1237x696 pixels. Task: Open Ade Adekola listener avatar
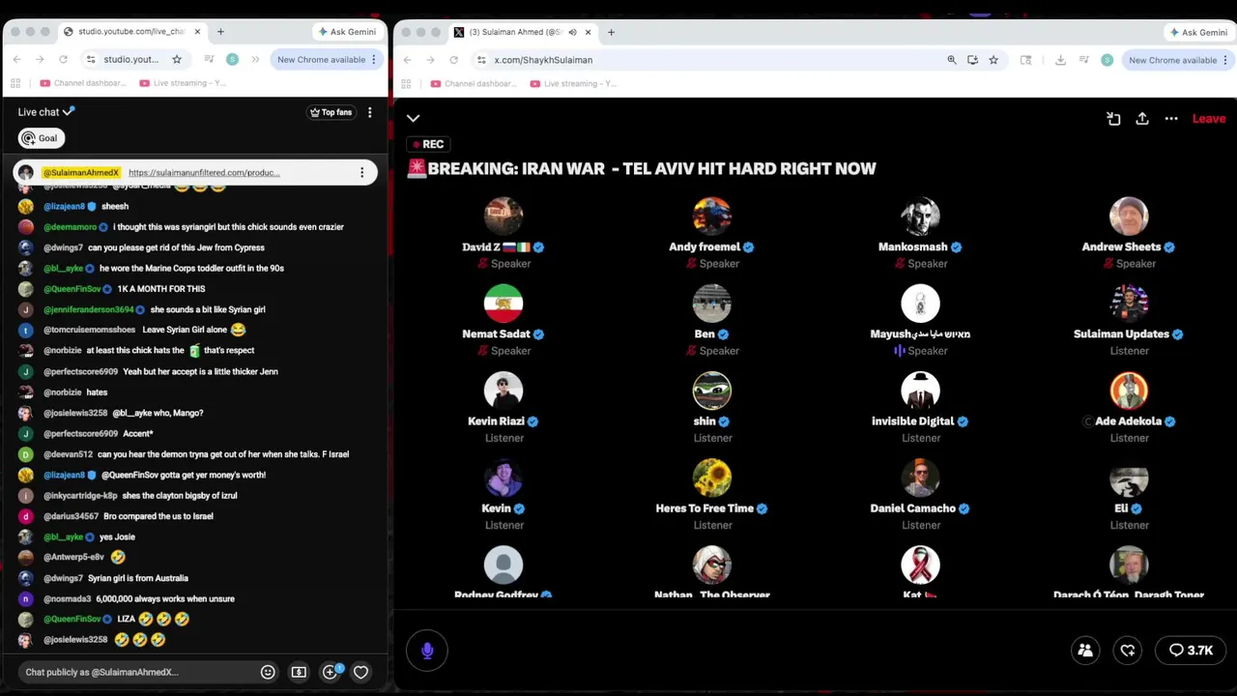tap(1129, 391)
